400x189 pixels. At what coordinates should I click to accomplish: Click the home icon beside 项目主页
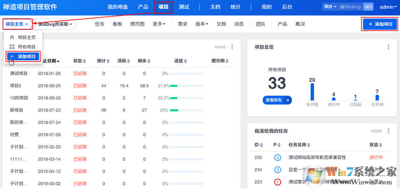[x=12, y=37]
